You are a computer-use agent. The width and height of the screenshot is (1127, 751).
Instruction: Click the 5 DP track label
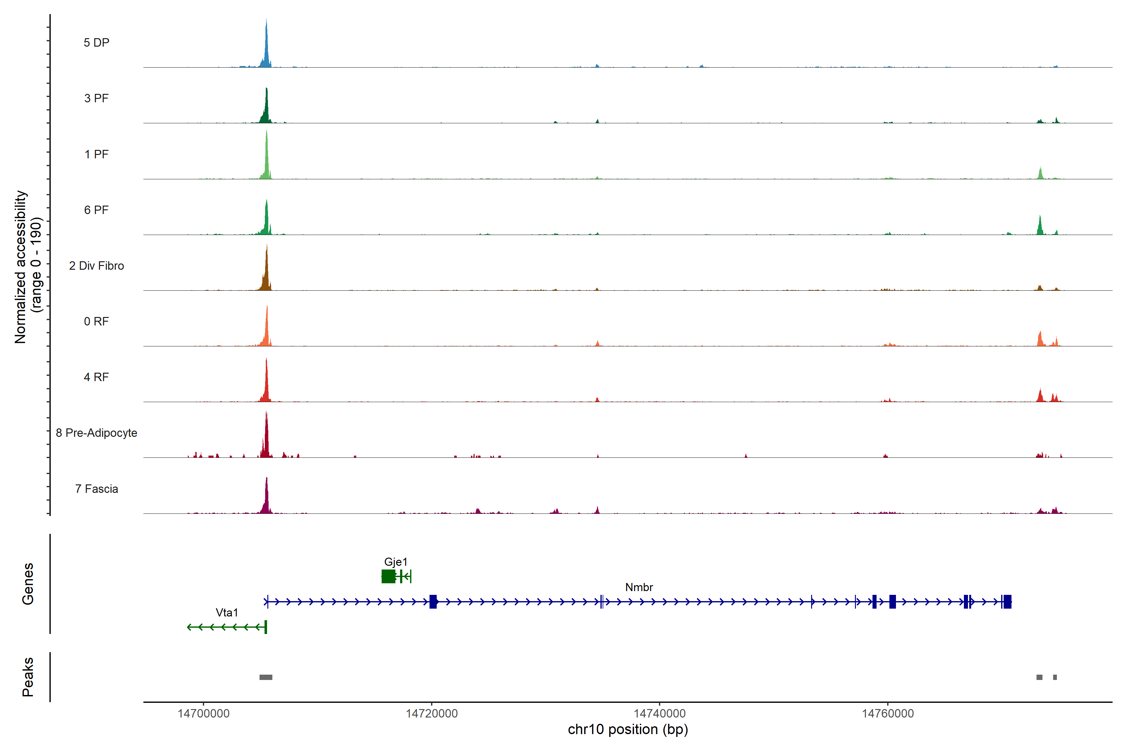(x=96, y=43)
